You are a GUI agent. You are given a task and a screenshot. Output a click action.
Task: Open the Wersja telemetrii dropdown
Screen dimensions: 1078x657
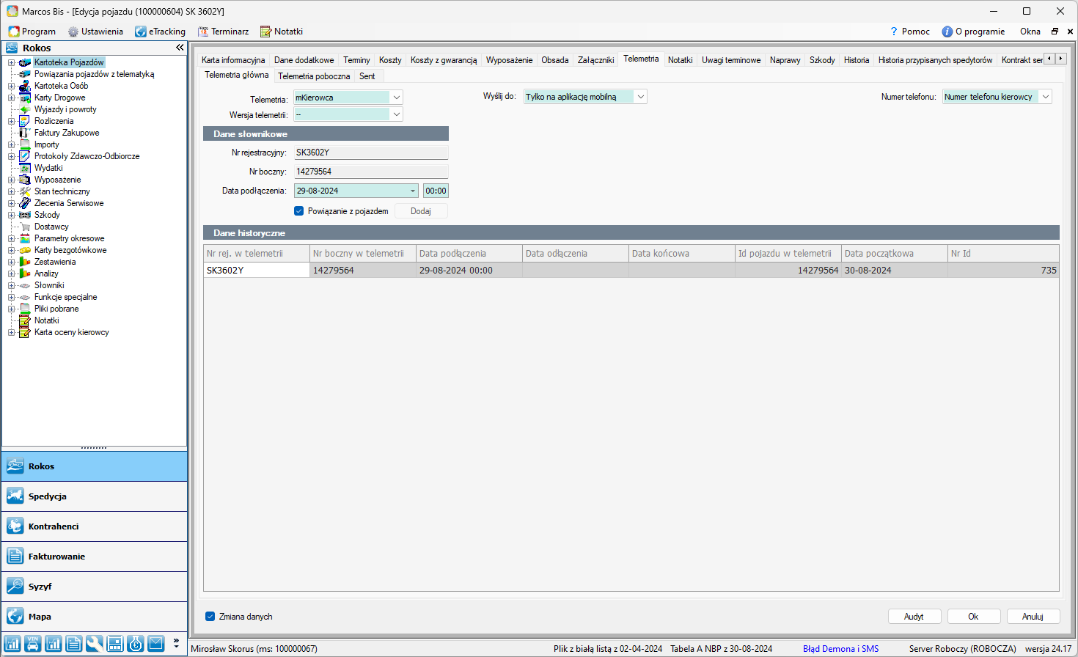[397, 114]
